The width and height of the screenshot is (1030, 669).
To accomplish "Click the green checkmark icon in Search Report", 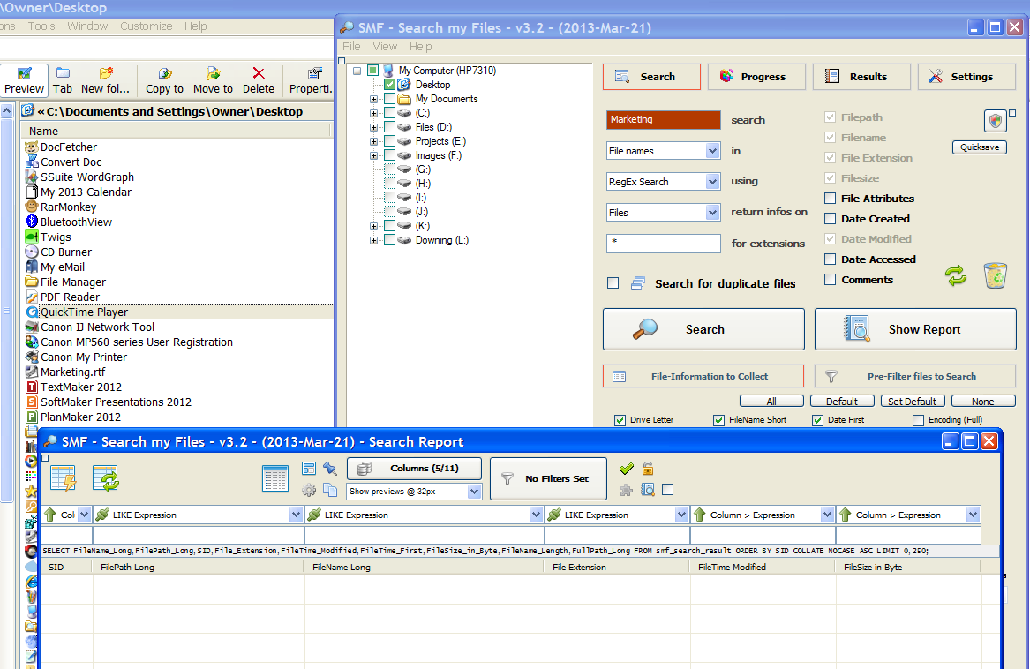I will (627, 469).
